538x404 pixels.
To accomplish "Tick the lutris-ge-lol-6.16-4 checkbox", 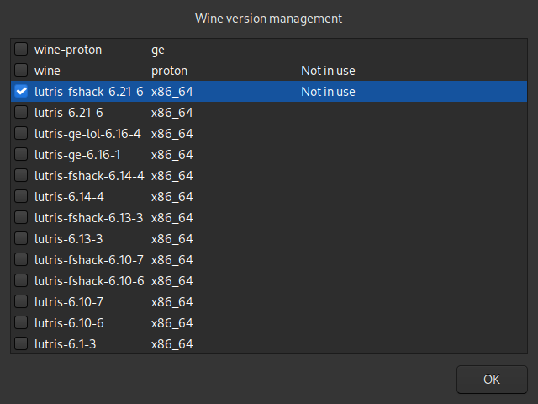I will 21,133.
